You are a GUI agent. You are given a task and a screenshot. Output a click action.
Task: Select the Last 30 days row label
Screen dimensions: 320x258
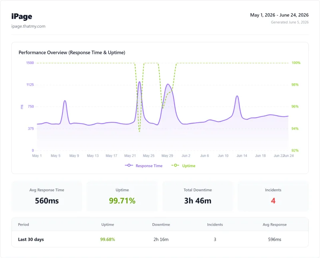pos(31,240)
